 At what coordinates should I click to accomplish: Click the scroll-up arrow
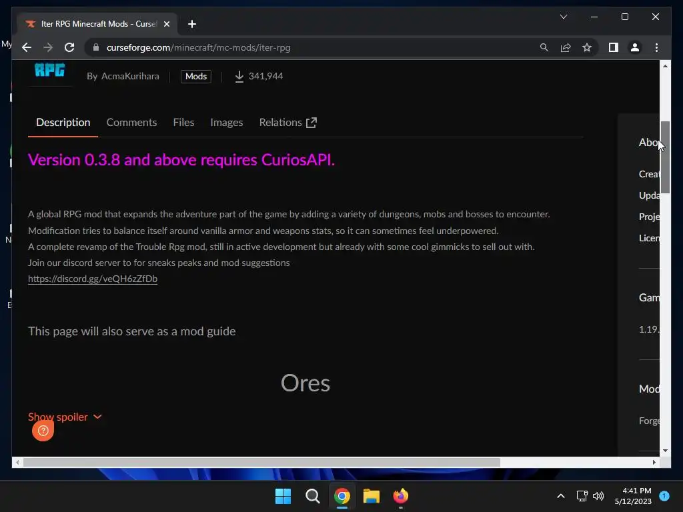[x=665, y=66]
